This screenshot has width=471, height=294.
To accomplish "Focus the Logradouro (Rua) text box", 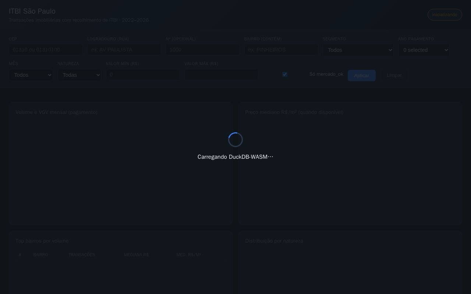I will click(124, 50).
